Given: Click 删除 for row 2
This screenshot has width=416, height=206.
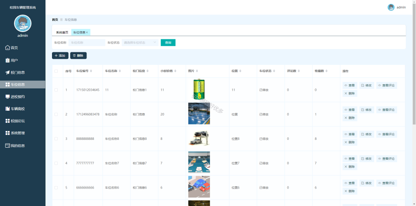Looking at the screenshot, I should click(350, 118).
